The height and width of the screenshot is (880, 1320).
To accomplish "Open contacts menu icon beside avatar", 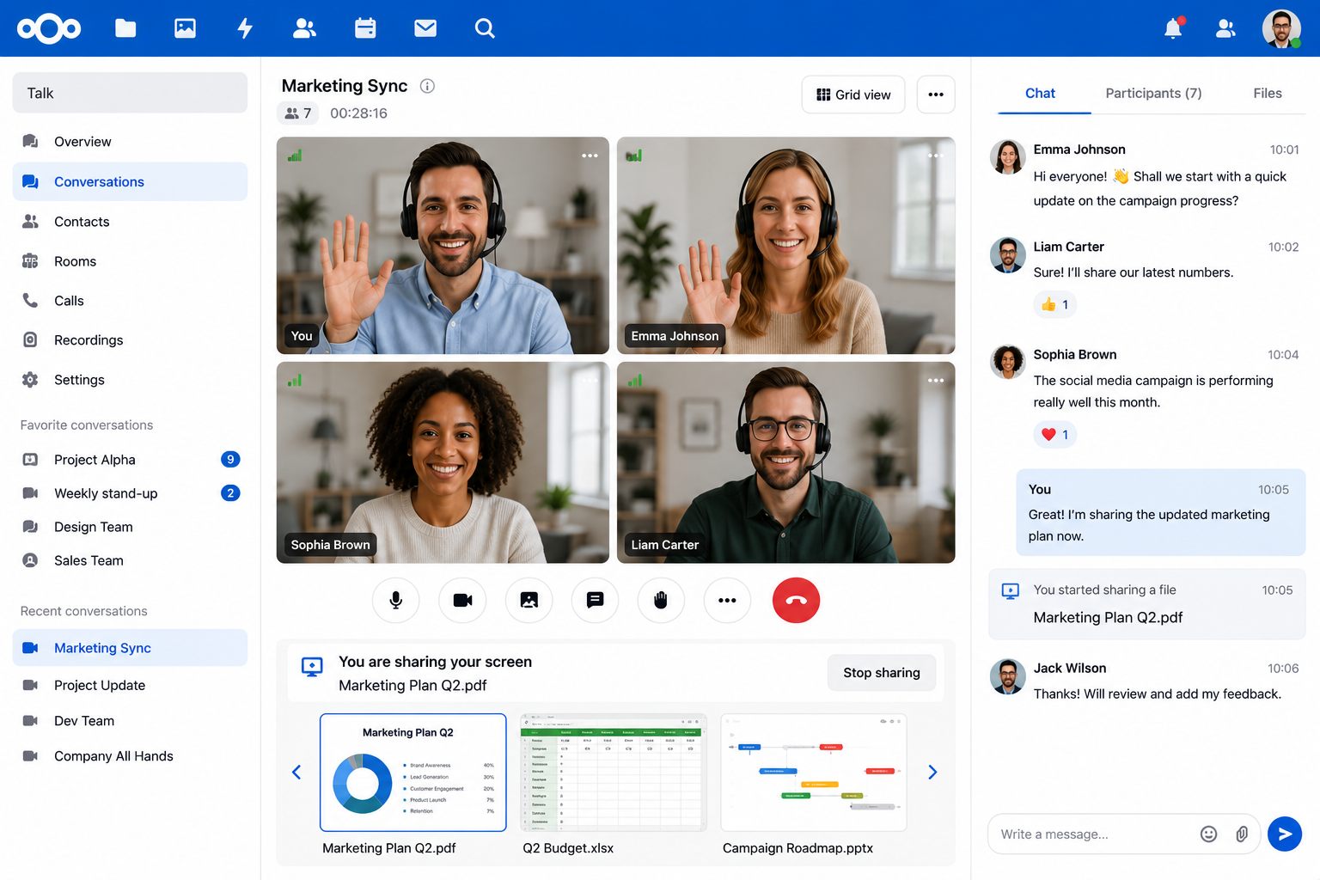I will [x=1225, y=28].
